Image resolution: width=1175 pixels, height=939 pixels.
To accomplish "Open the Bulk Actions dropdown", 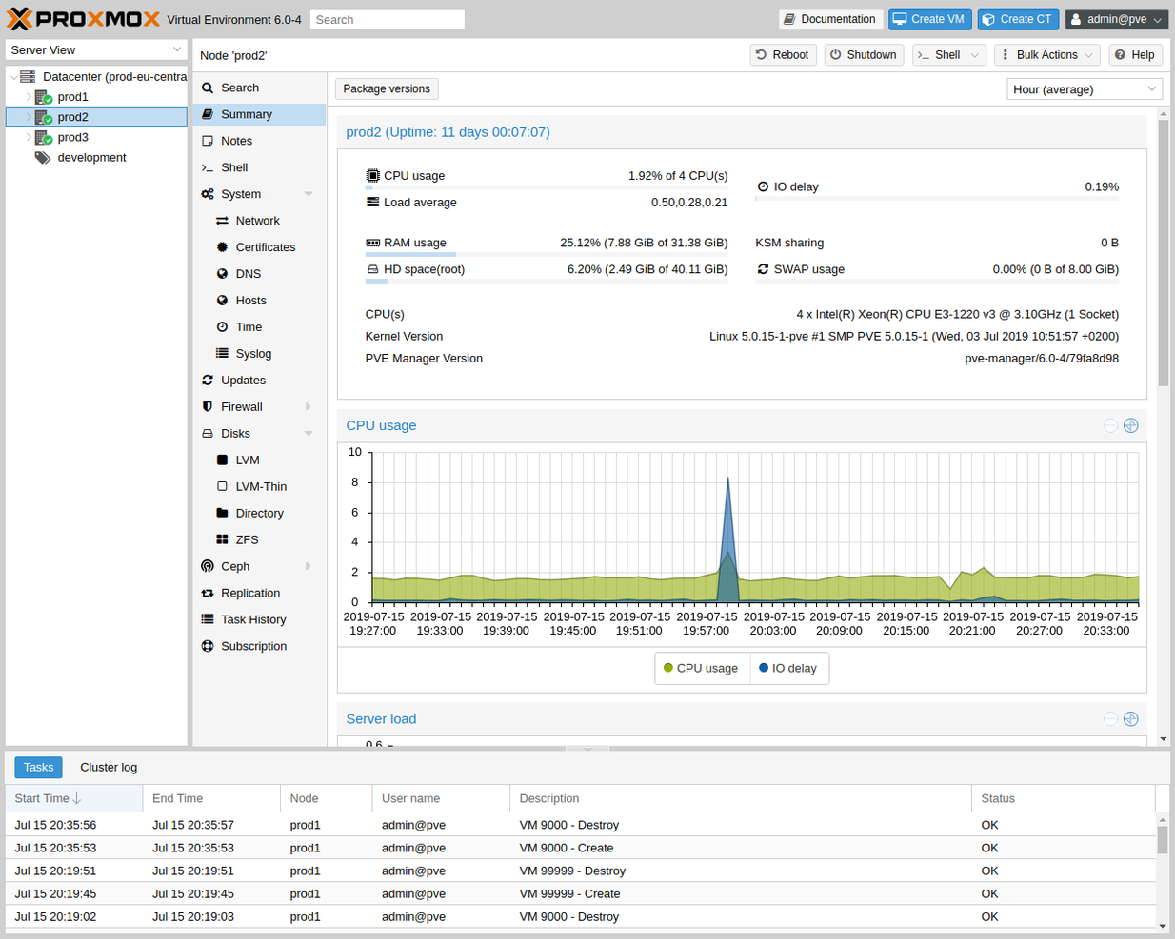I will pos(1046,54).
